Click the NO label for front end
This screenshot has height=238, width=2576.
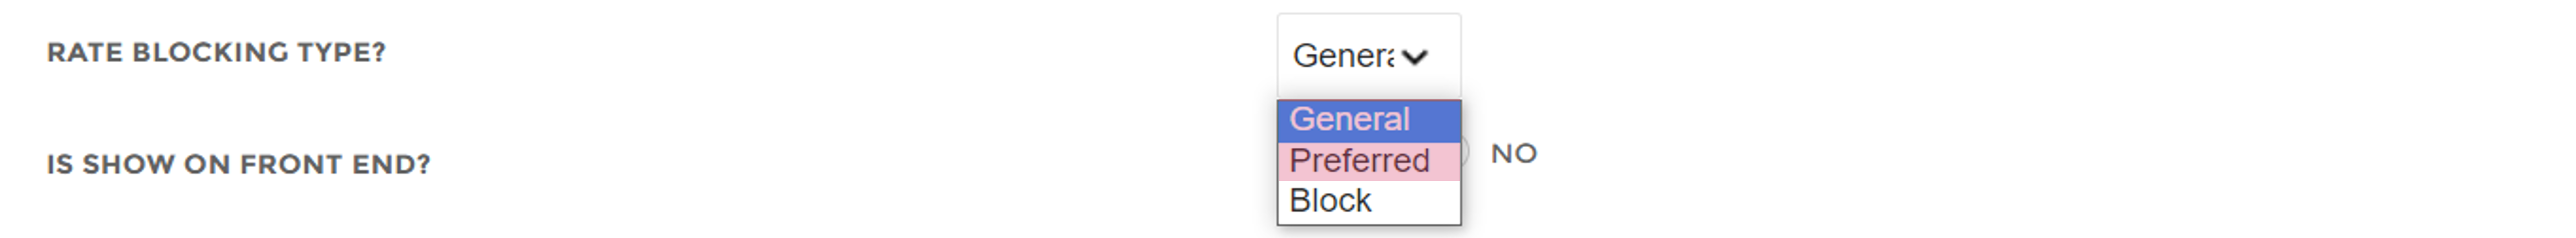[x=1514, y=154]
